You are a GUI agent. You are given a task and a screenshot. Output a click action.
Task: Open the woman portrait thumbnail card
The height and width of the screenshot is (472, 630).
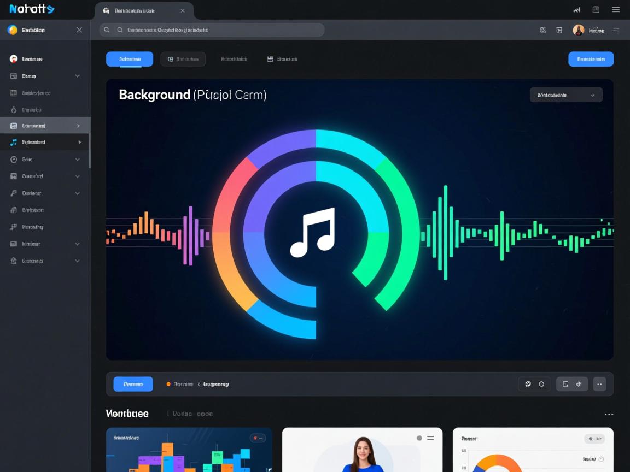tap(362, 451)
